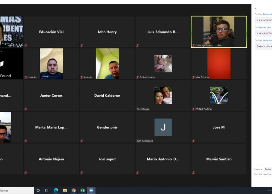Viewport: 272px width, 194px height.
Task: Open the 'Enviar a' recipient dropdown
Action: 268,169
